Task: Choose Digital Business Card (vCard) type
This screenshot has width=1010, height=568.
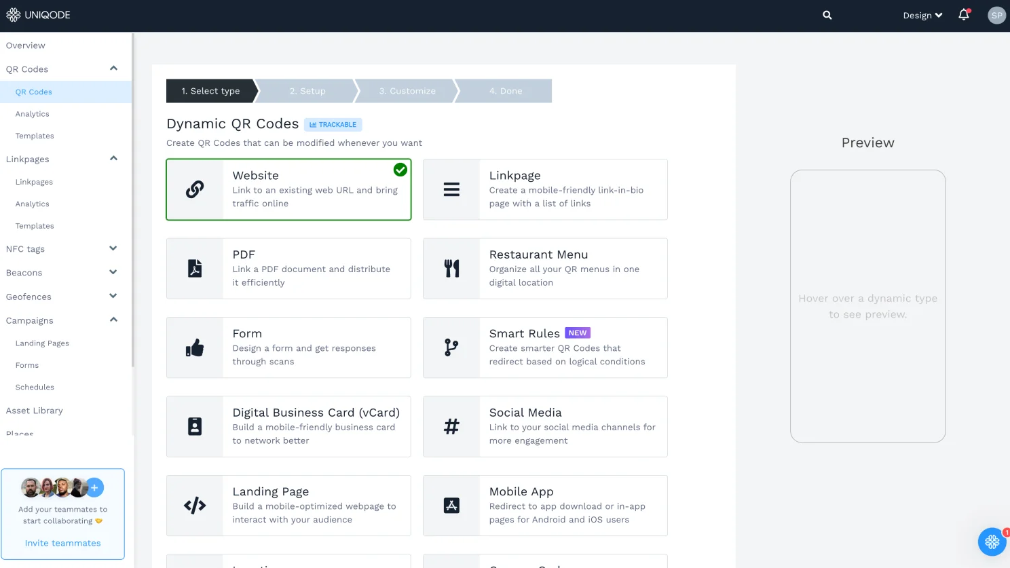Action: coord(288,426)
